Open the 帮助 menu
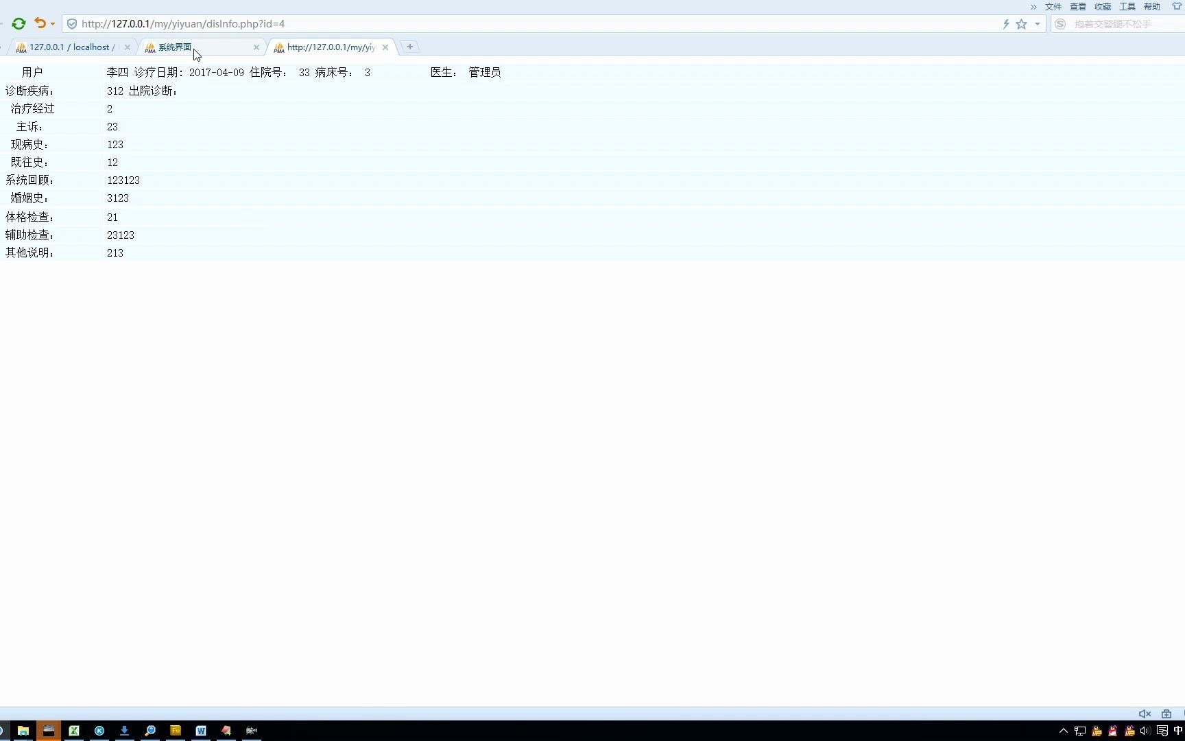Image resolution: width=1185 pixels, height=741 pixels. tap(1152, 7)
